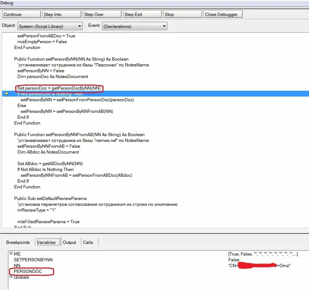The image size is (309, 290).
Task: Expand the ME variable node
Action: (x=11, y=254)
